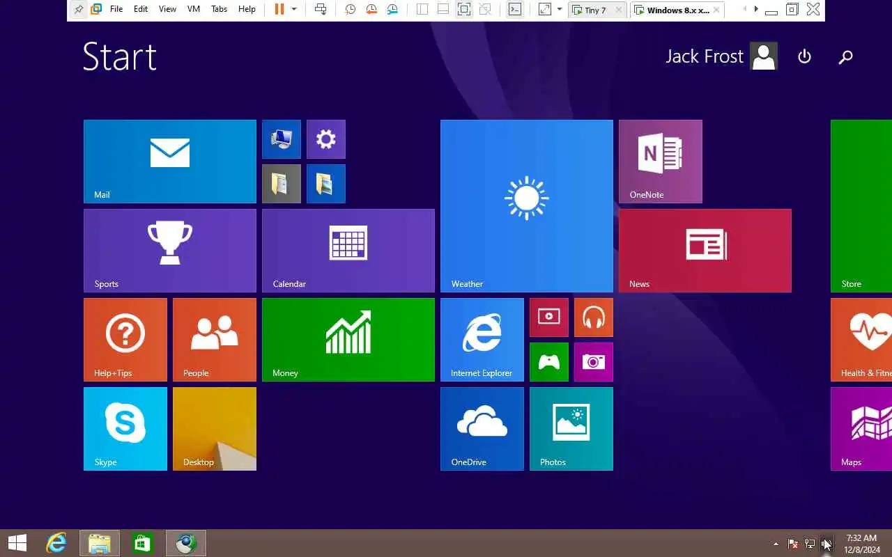
Task: Open the OneDrive tile
Action: pyautogui.click(x=482, y=429)
